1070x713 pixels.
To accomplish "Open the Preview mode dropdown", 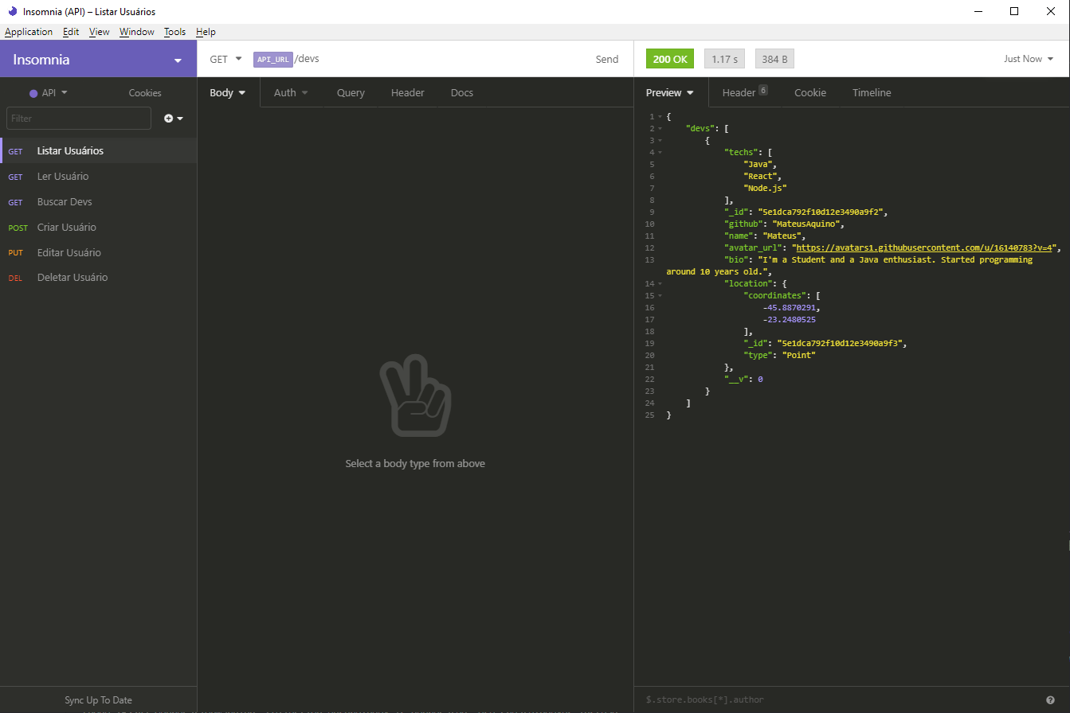I will [670, 92].
